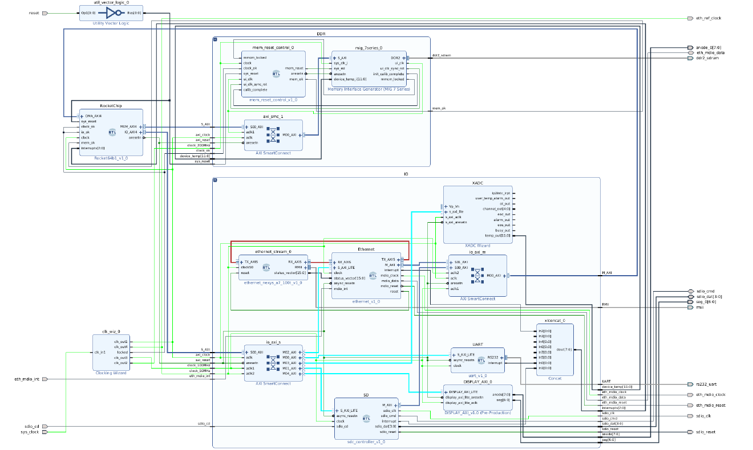Expand the RS232 pin on the UART block
Viewport: 753px width, 450px height.
(x=502, y=358)
